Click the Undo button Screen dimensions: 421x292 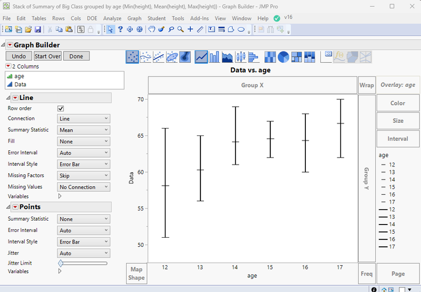pyautogui.click(x=19, y=56)
